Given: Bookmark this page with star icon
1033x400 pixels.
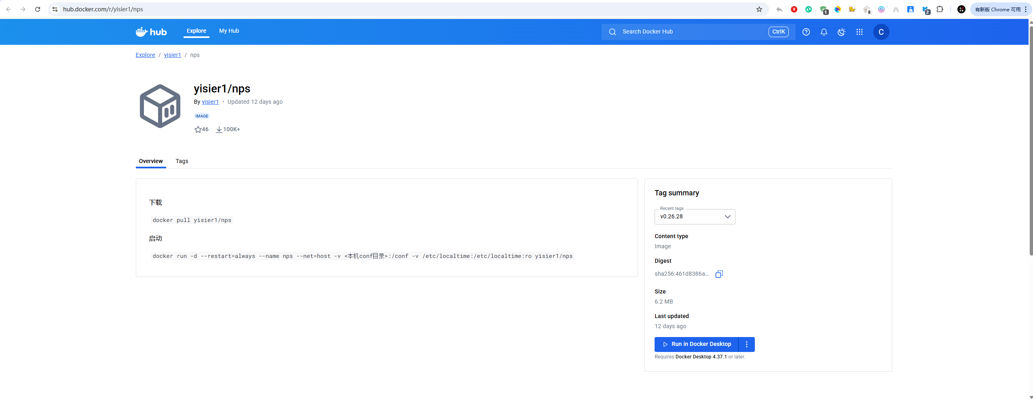Looking at the screenshot, I should 759,9.
